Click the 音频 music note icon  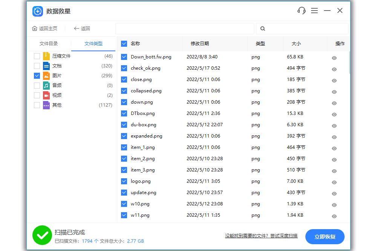pyautogui.click(x=46, y=85)
